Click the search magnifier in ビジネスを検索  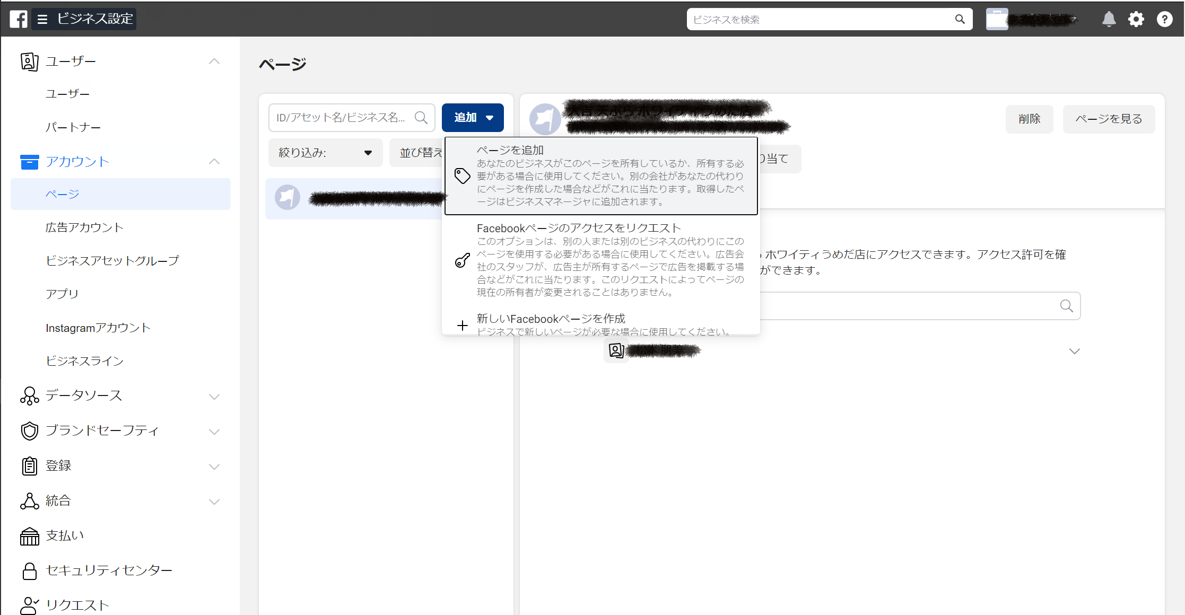(x=960, y=19)
